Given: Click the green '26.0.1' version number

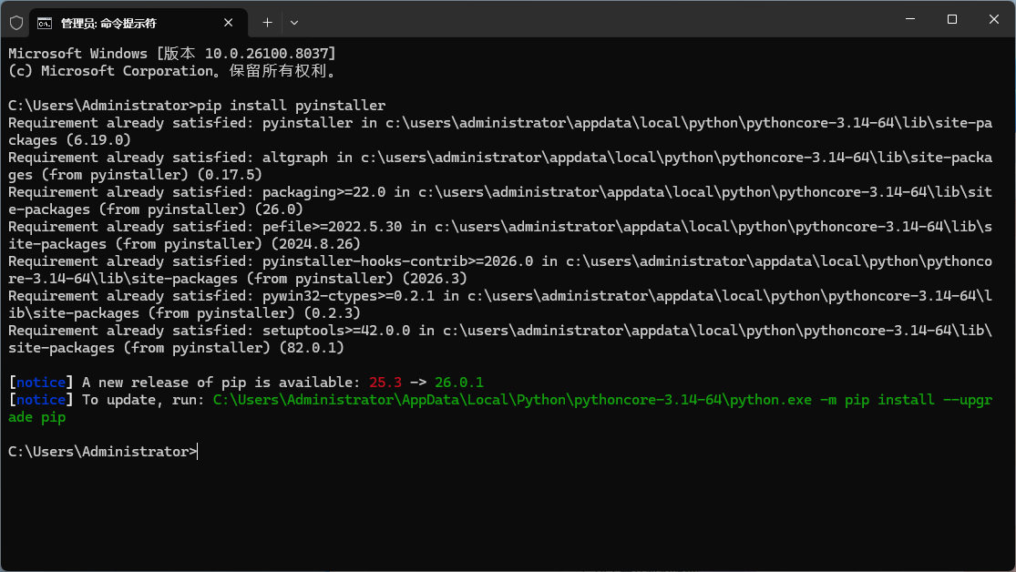Looking at the screenshot, I should coord(459,382).
